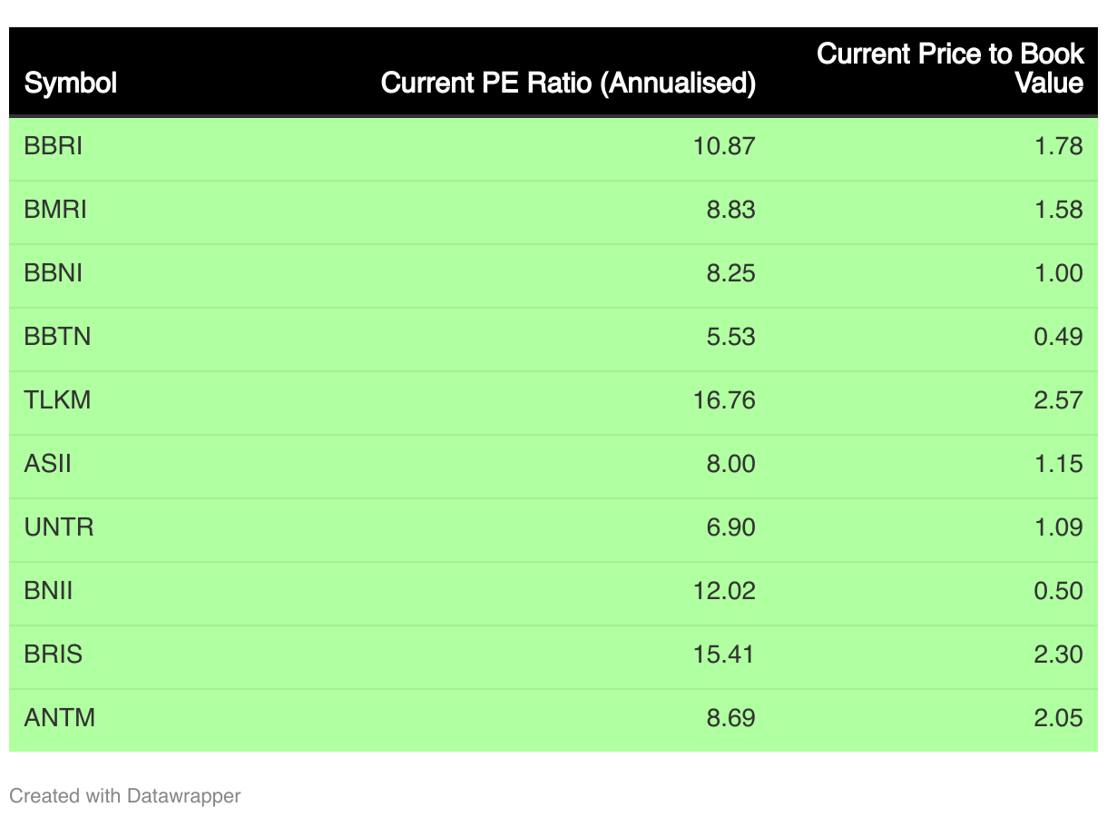1107x817 pixels.
Task: Select the ANTM symbol cell
Action: (x=60, y=718)
